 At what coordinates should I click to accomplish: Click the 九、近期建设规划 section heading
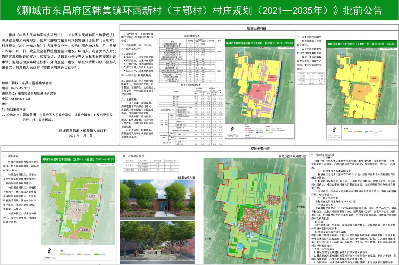tap(133, 156)
